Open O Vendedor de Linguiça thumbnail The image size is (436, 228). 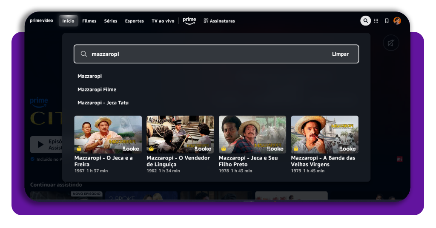pyautogui.click(x=180, y=134)
